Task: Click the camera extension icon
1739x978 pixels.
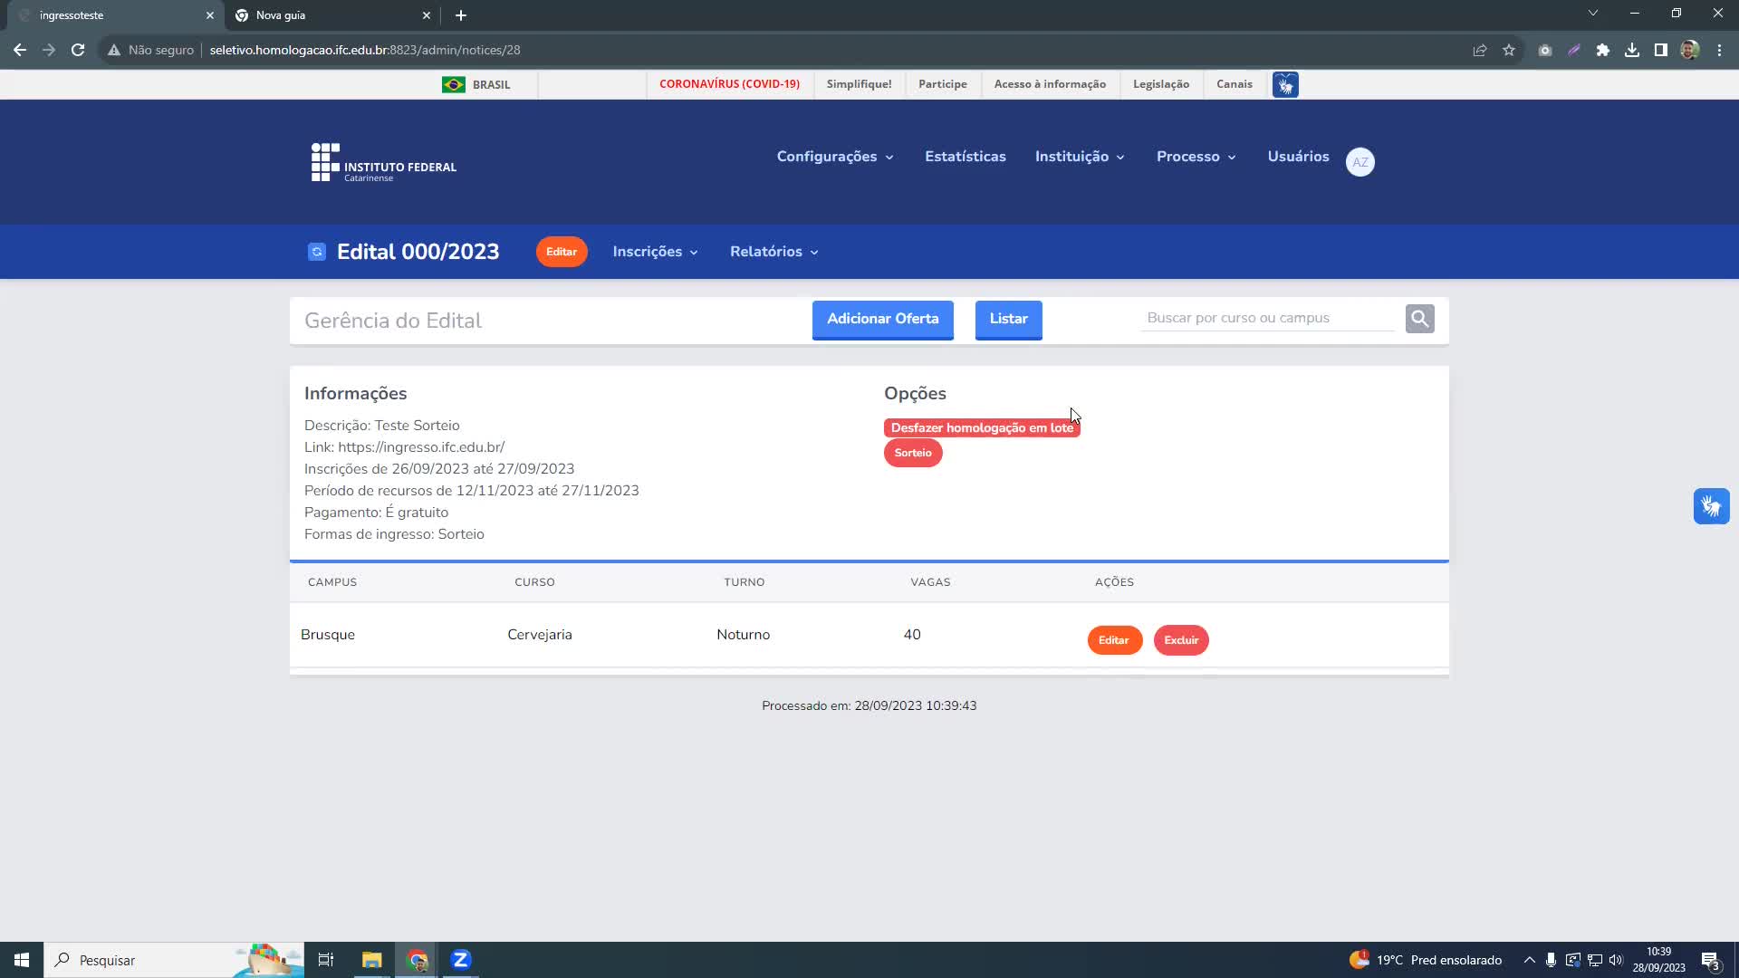Action: 1545,50
